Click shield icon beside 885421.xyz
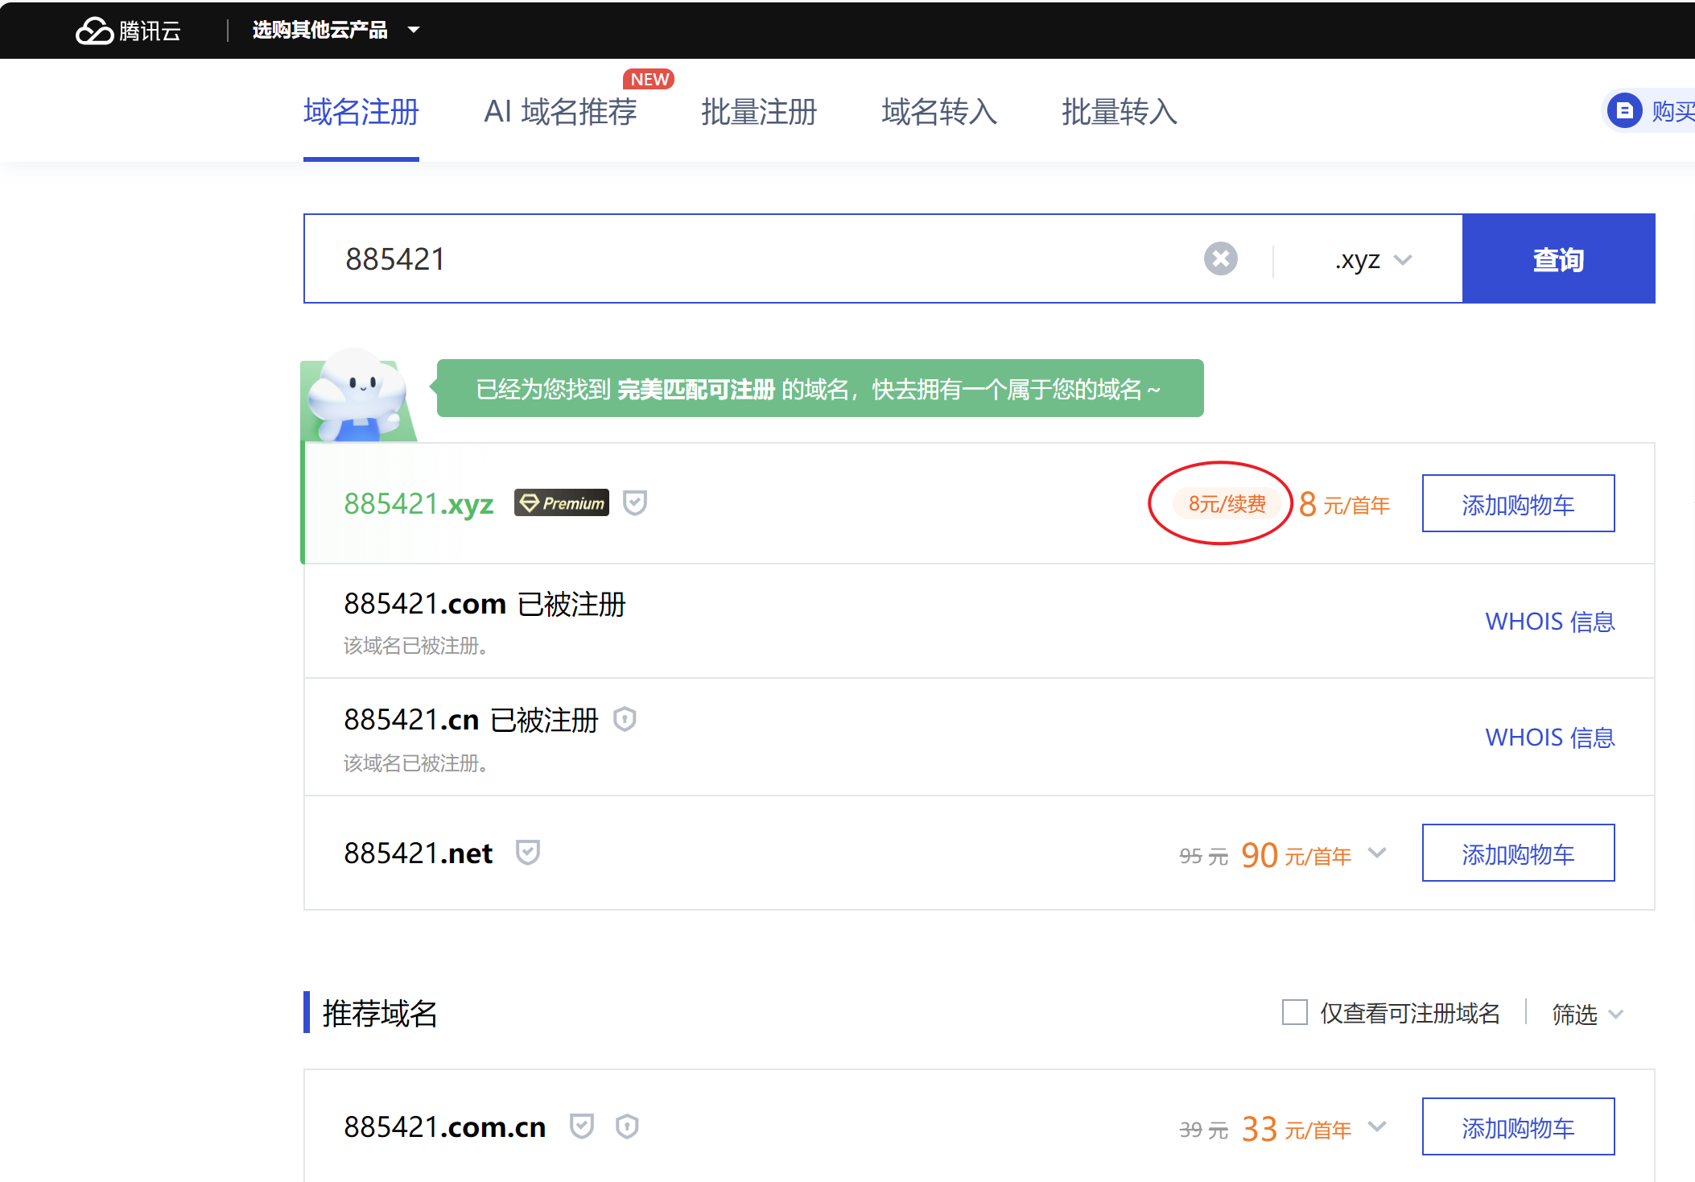Image resolution: width=1695 pixels, height=1182 pixels. pyautogui.click(x=635, y=503)
